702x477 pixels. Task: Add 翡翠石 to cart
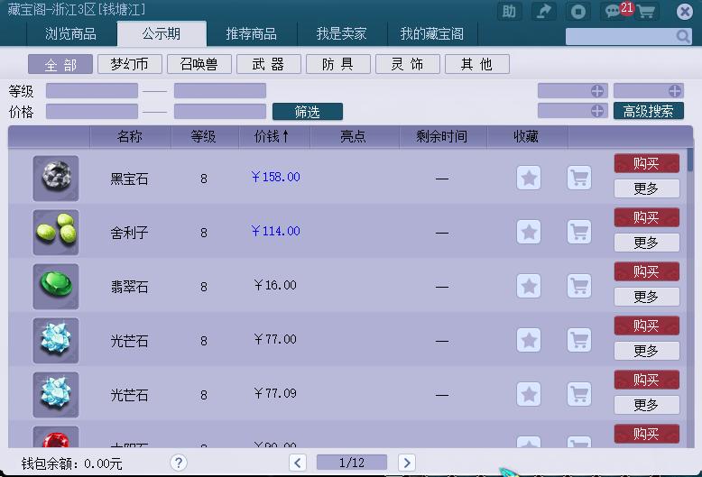point(579,287)
